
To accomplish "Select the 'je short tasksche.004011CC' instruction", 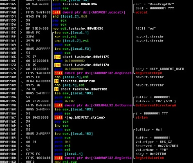I will (81, 89).
